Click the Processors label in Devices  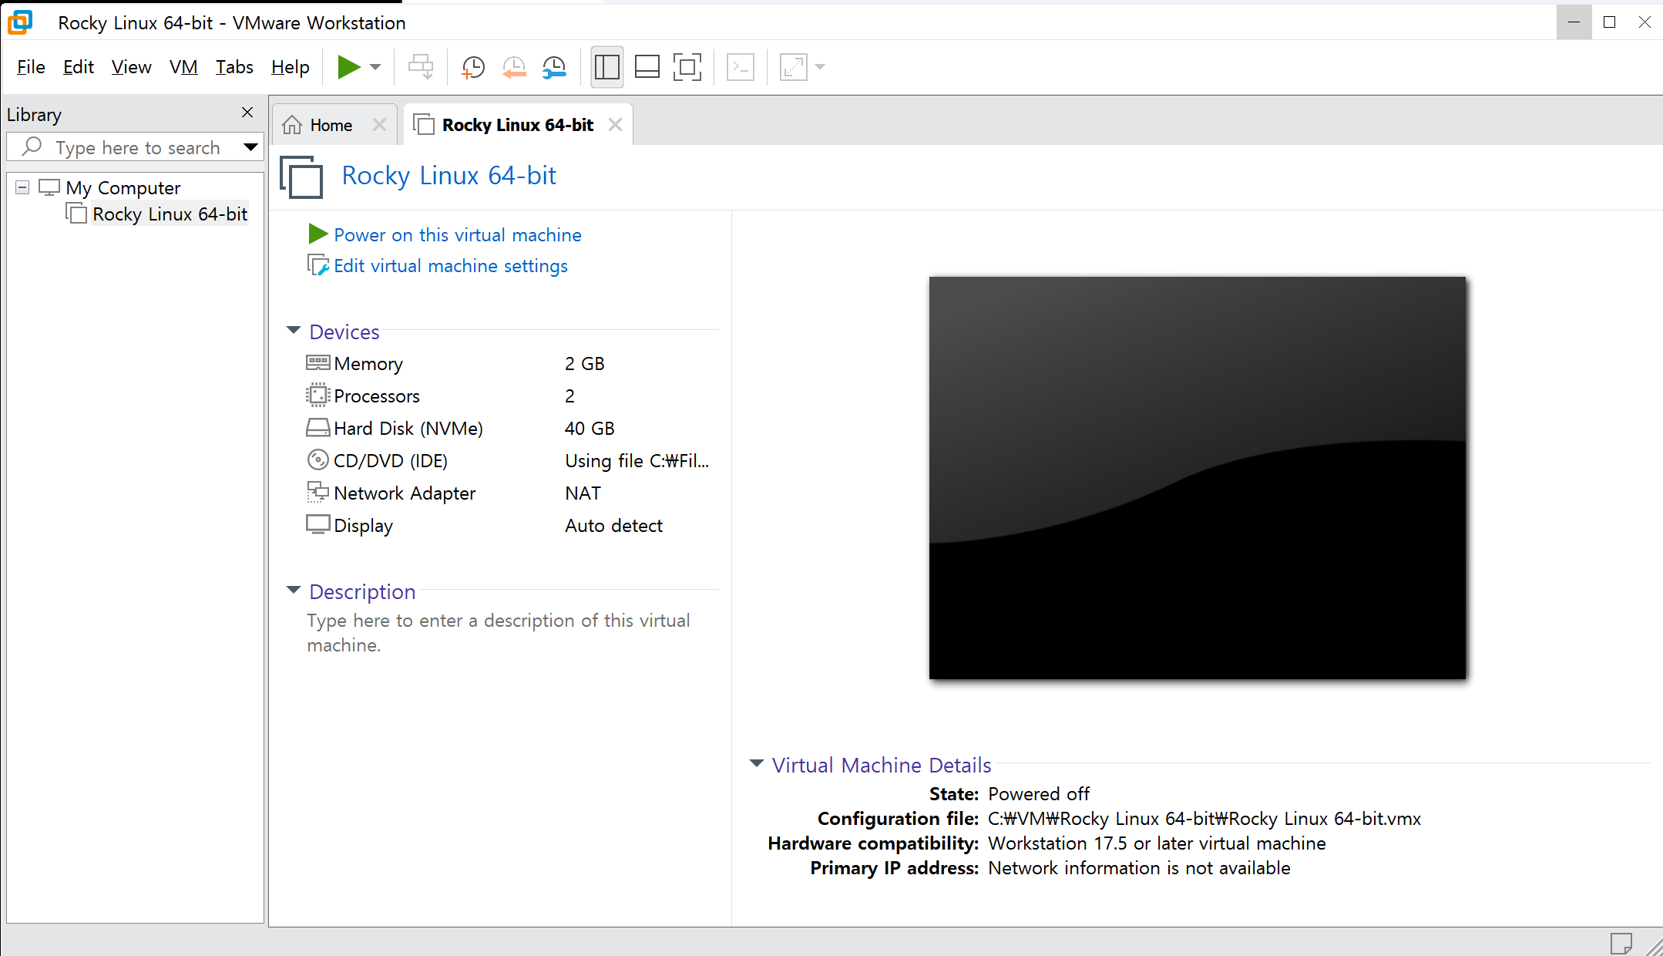(x=377, y=396)
